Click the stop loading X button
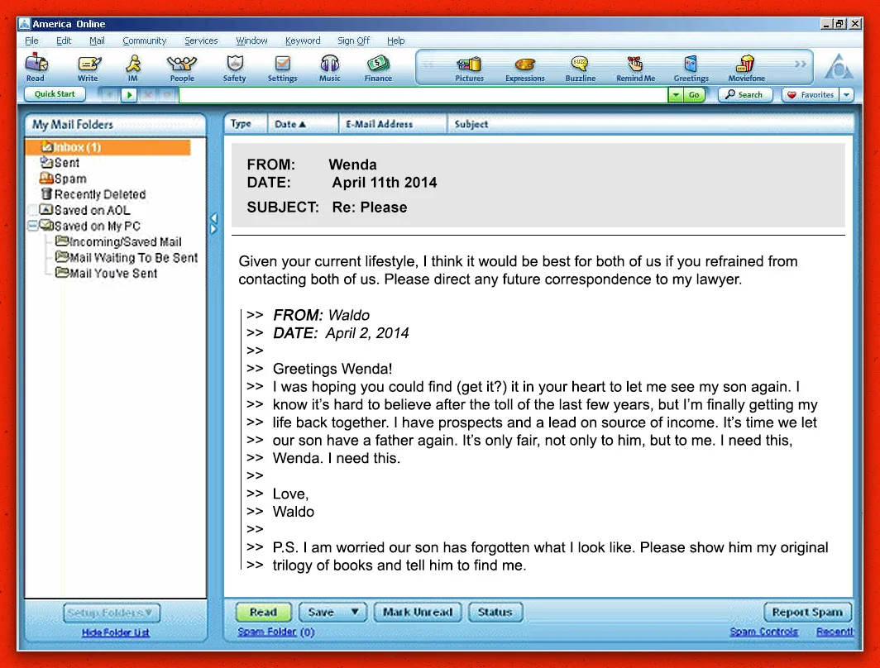The width and height of the screenshot is (880, 668). pos(148,95)
